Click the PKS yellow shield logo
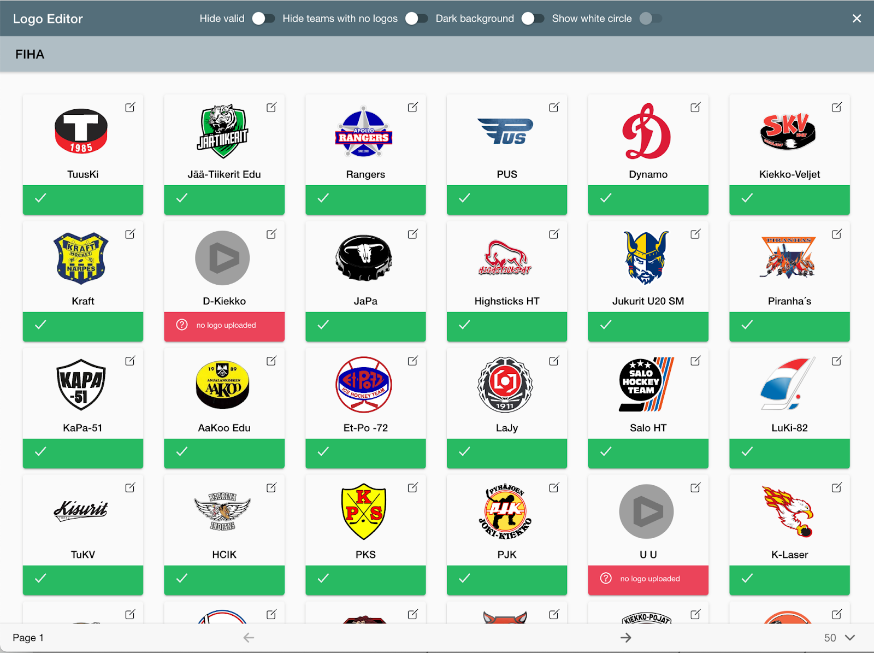Image resolution: width=874 pixels, height=653 pixels. click(x=364, y=511)
